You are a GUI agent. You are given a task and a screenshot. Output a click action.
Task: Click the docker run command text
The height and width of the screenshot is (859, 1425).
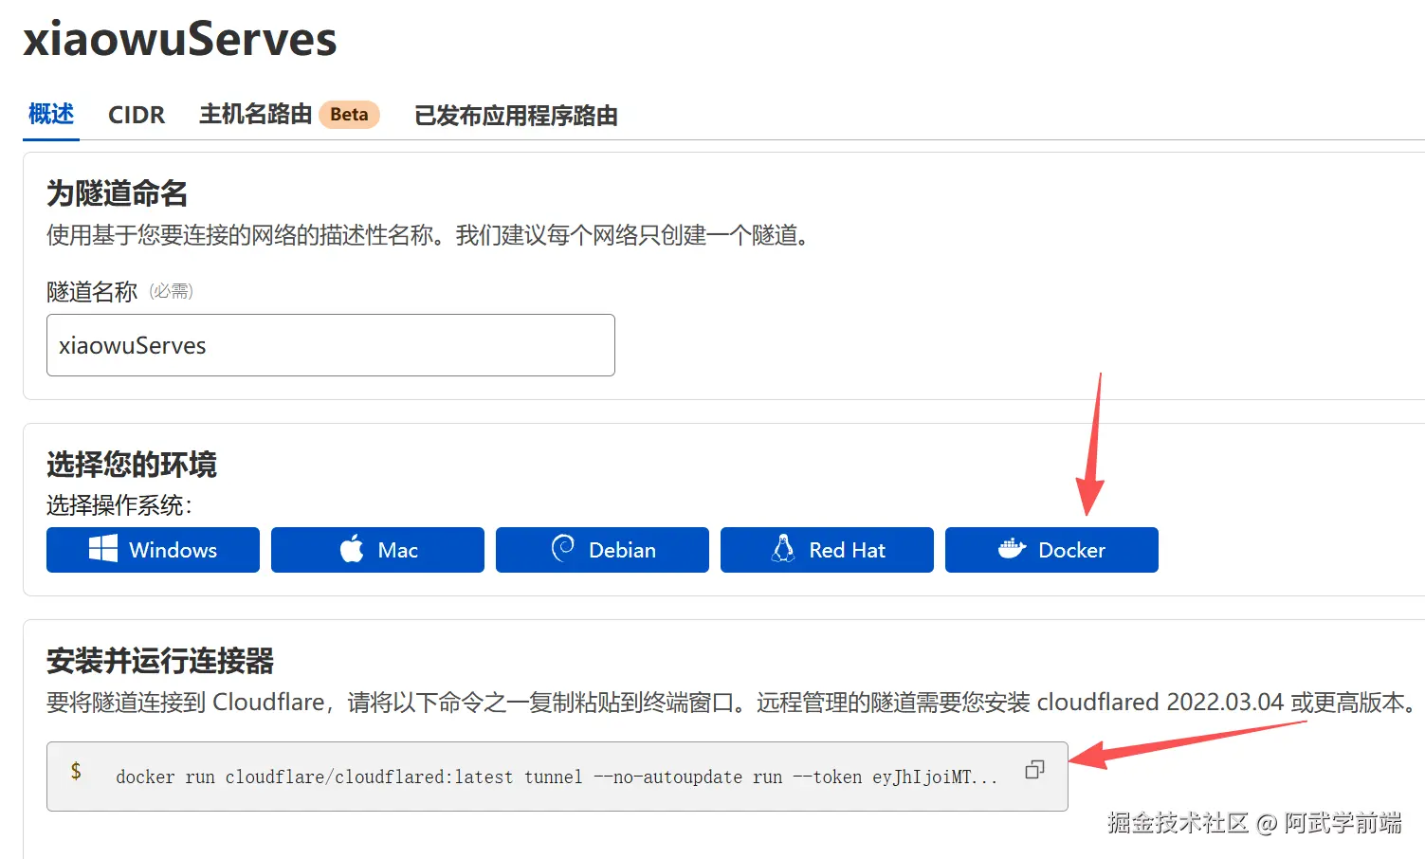click(x=557, y=777)
